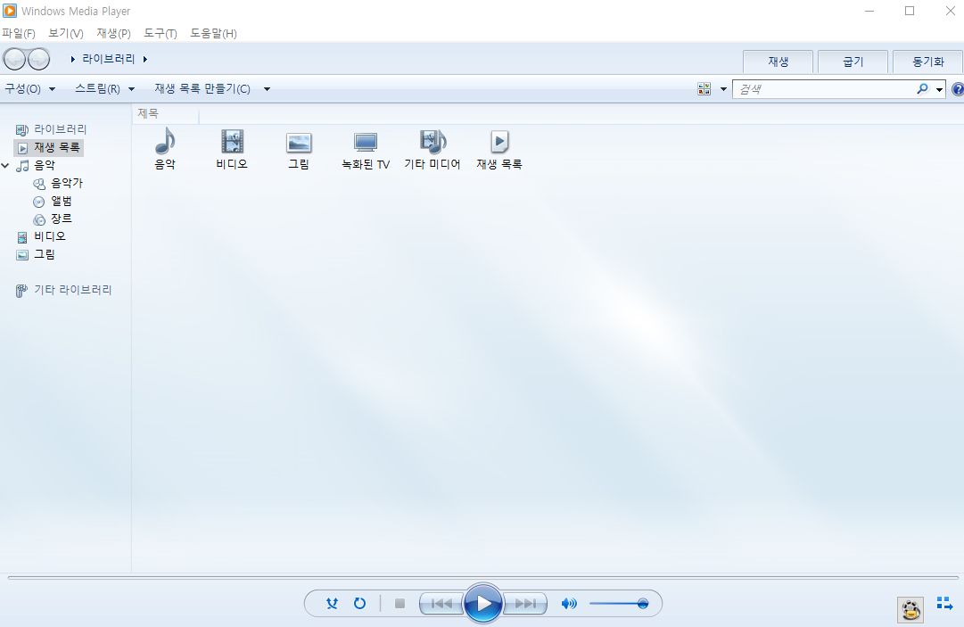Image resolution: width=964 pixels, height=627 pixels.
Task: Click the seek progress bar
Action: click(482, 577)
